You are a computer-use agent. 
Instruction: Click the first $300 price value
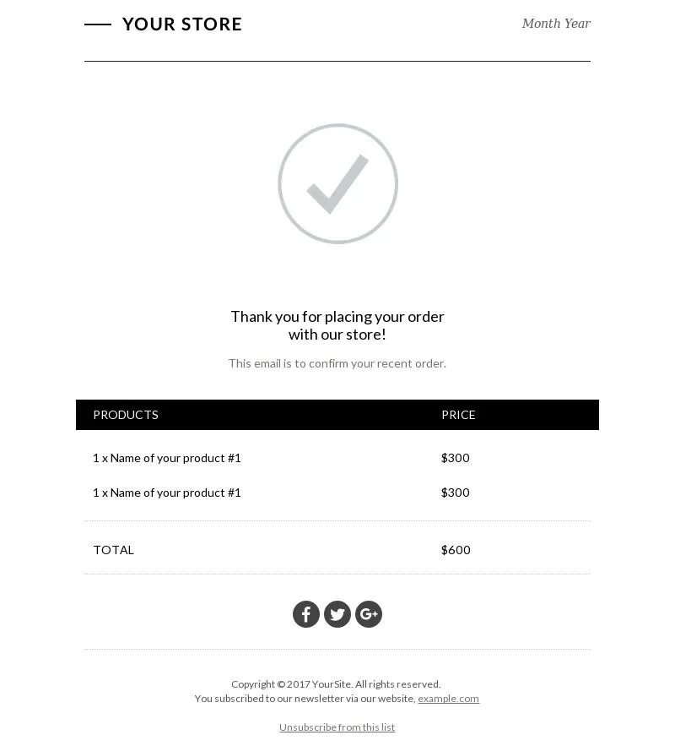[x=455, y=458]
